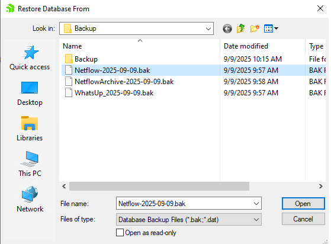Image resolution: width=331 pixels, height=244 pixels.
Task: Browse the Network location
Action: coord(30,199)
